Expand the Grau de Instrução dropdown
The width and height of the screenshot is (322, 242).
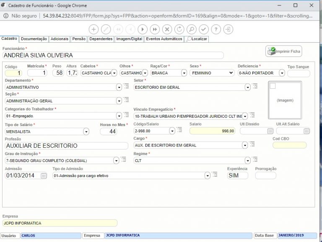click(x=116, y=160)
